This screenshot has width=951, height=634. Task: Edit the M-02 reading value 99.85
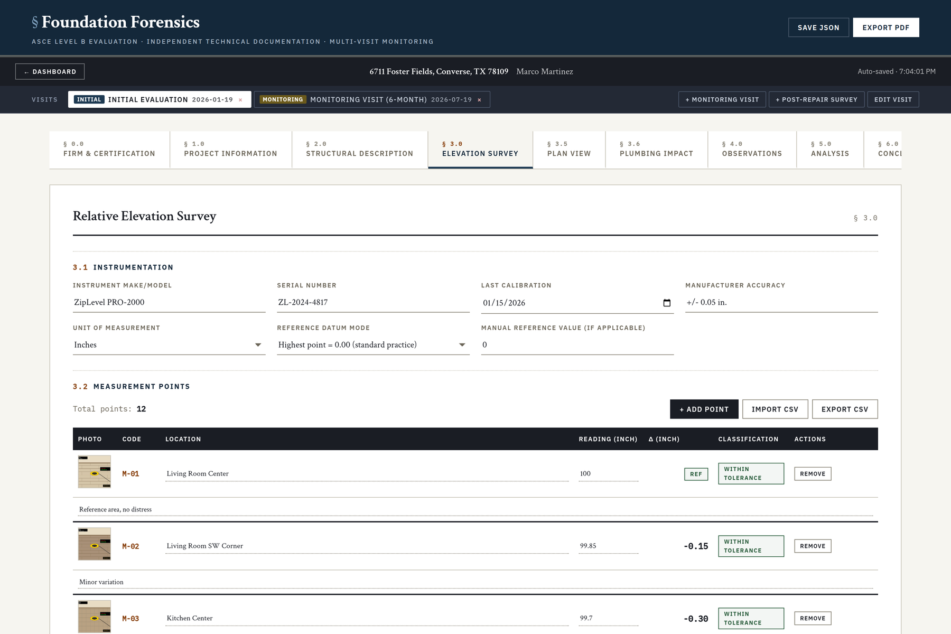click(x=609, y=546)
